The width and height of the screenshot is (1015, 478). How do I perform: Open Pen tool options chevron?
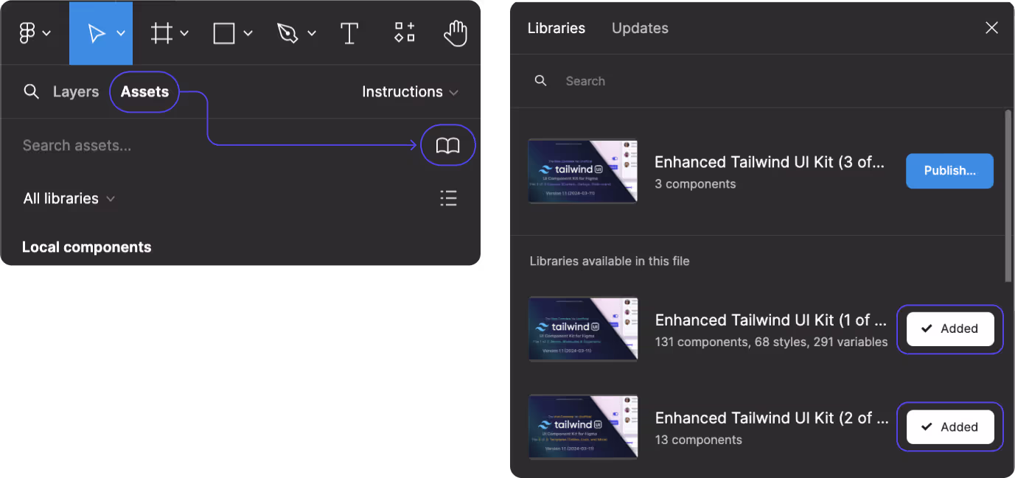pyautogui.click(x=311, y=33)
